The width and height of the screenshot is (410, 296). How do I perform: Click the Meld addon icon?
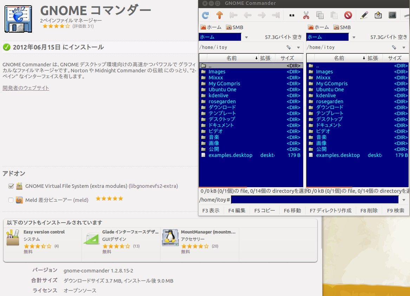(x=19, y=200)
